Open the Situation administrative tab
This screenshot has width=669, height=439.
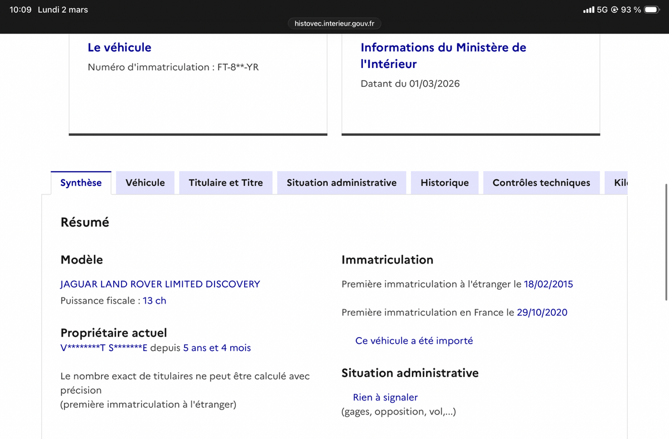point(341,183)
